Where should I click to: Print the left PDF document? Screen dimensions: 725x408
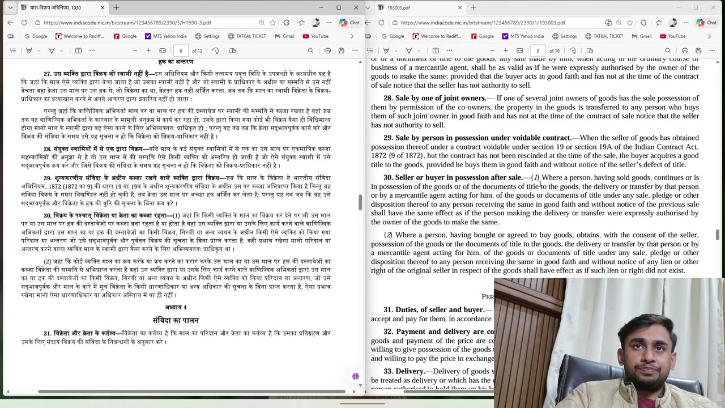[327, 50]
